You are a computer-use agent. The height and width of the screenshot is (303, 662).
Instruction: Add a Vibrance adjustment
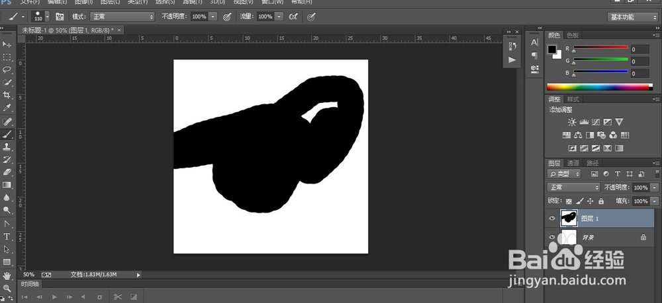620,122
